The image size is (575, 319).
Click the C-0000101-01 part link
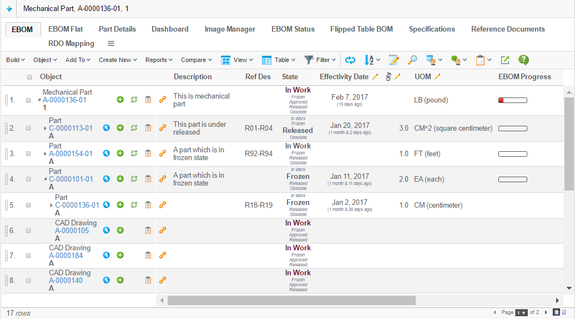(x=70, y=179)
